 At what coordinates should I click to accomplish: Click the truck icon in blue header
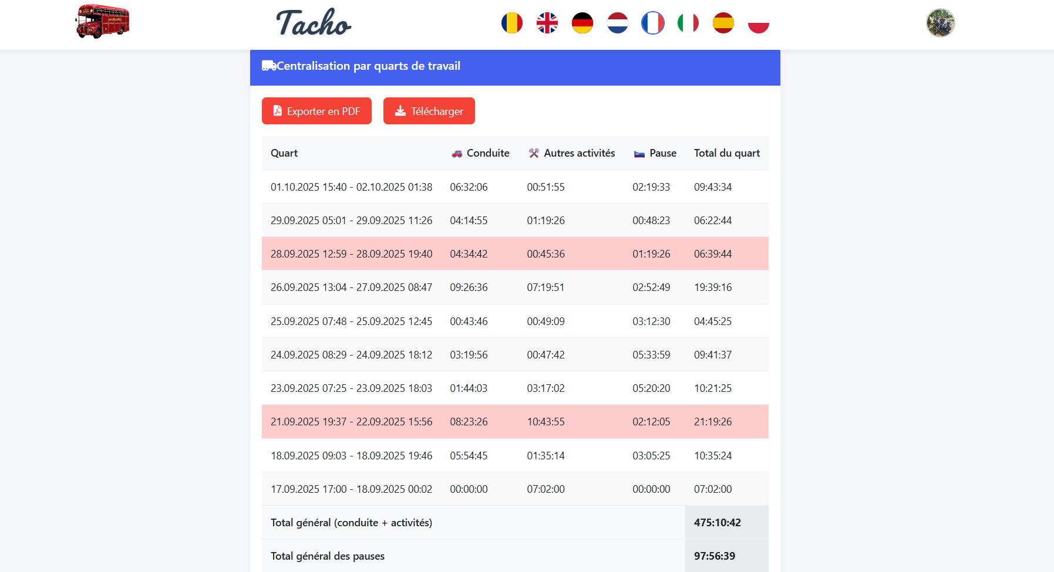(x=268, y=66)
